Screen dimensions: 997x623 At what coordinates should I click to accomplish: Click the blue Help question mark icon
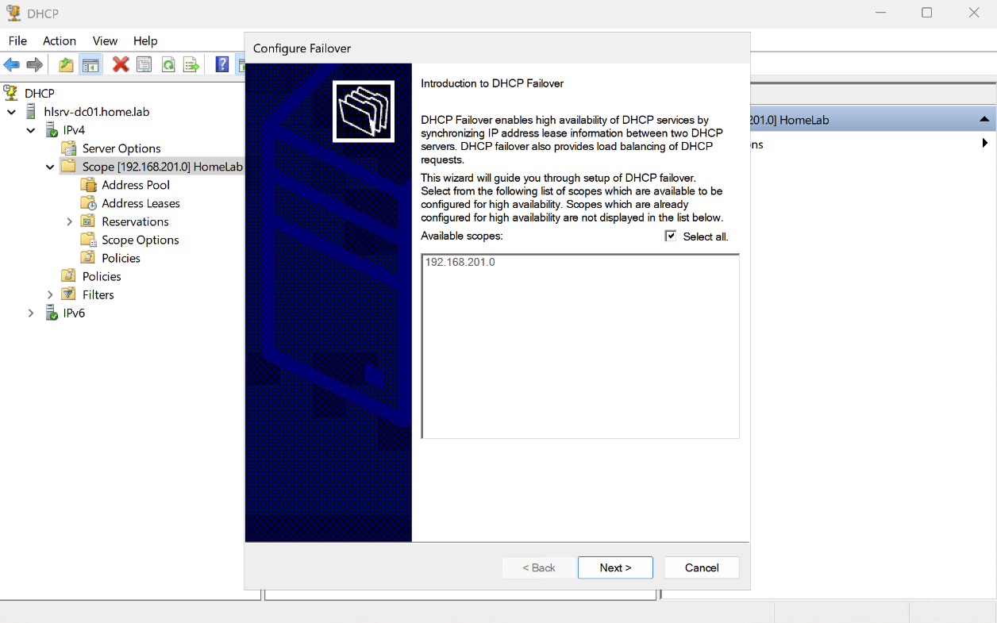coord(223,65)
